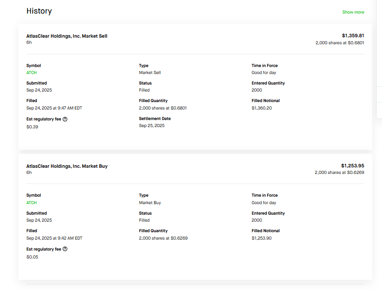Click the History section heading
382x290 pixels.
39,11
